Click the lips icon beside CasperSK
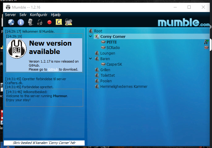The height and width of the screenshot is (148, 212). coord(103,64)
